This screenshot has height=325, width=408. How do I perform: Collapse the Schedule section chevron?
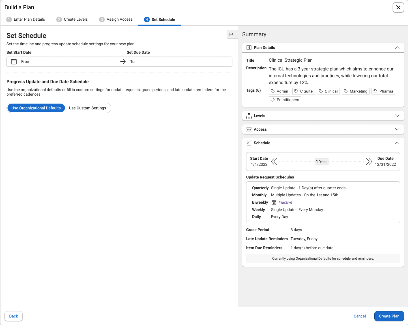[x=397, y=143]
